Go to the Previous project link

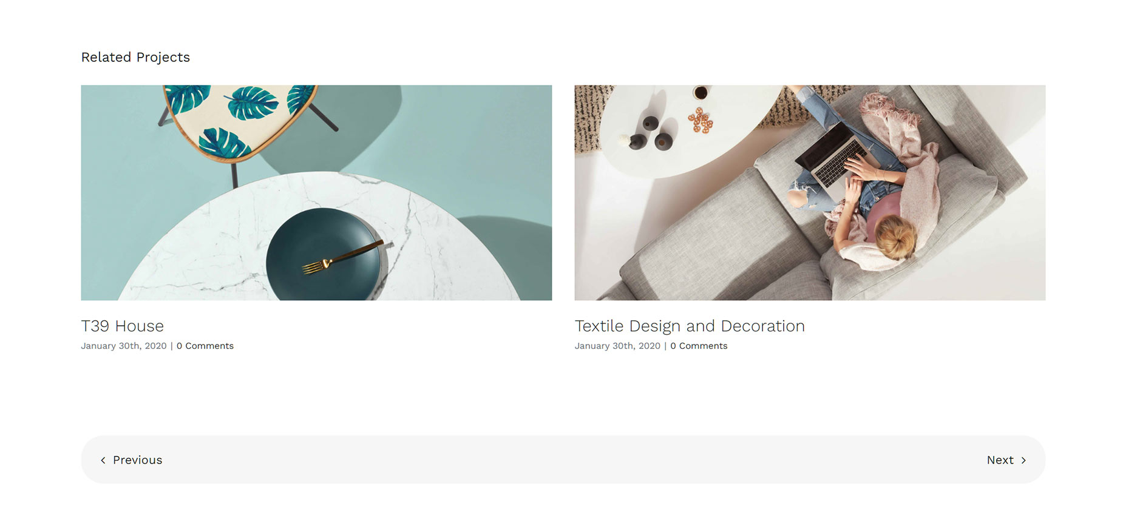tap(131, 460)
